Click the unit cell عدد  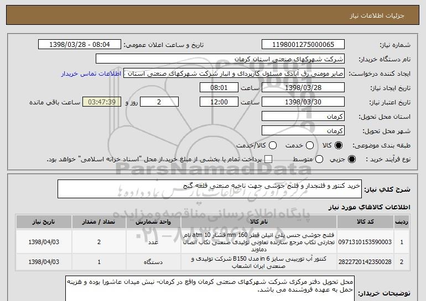pos(153,242)
